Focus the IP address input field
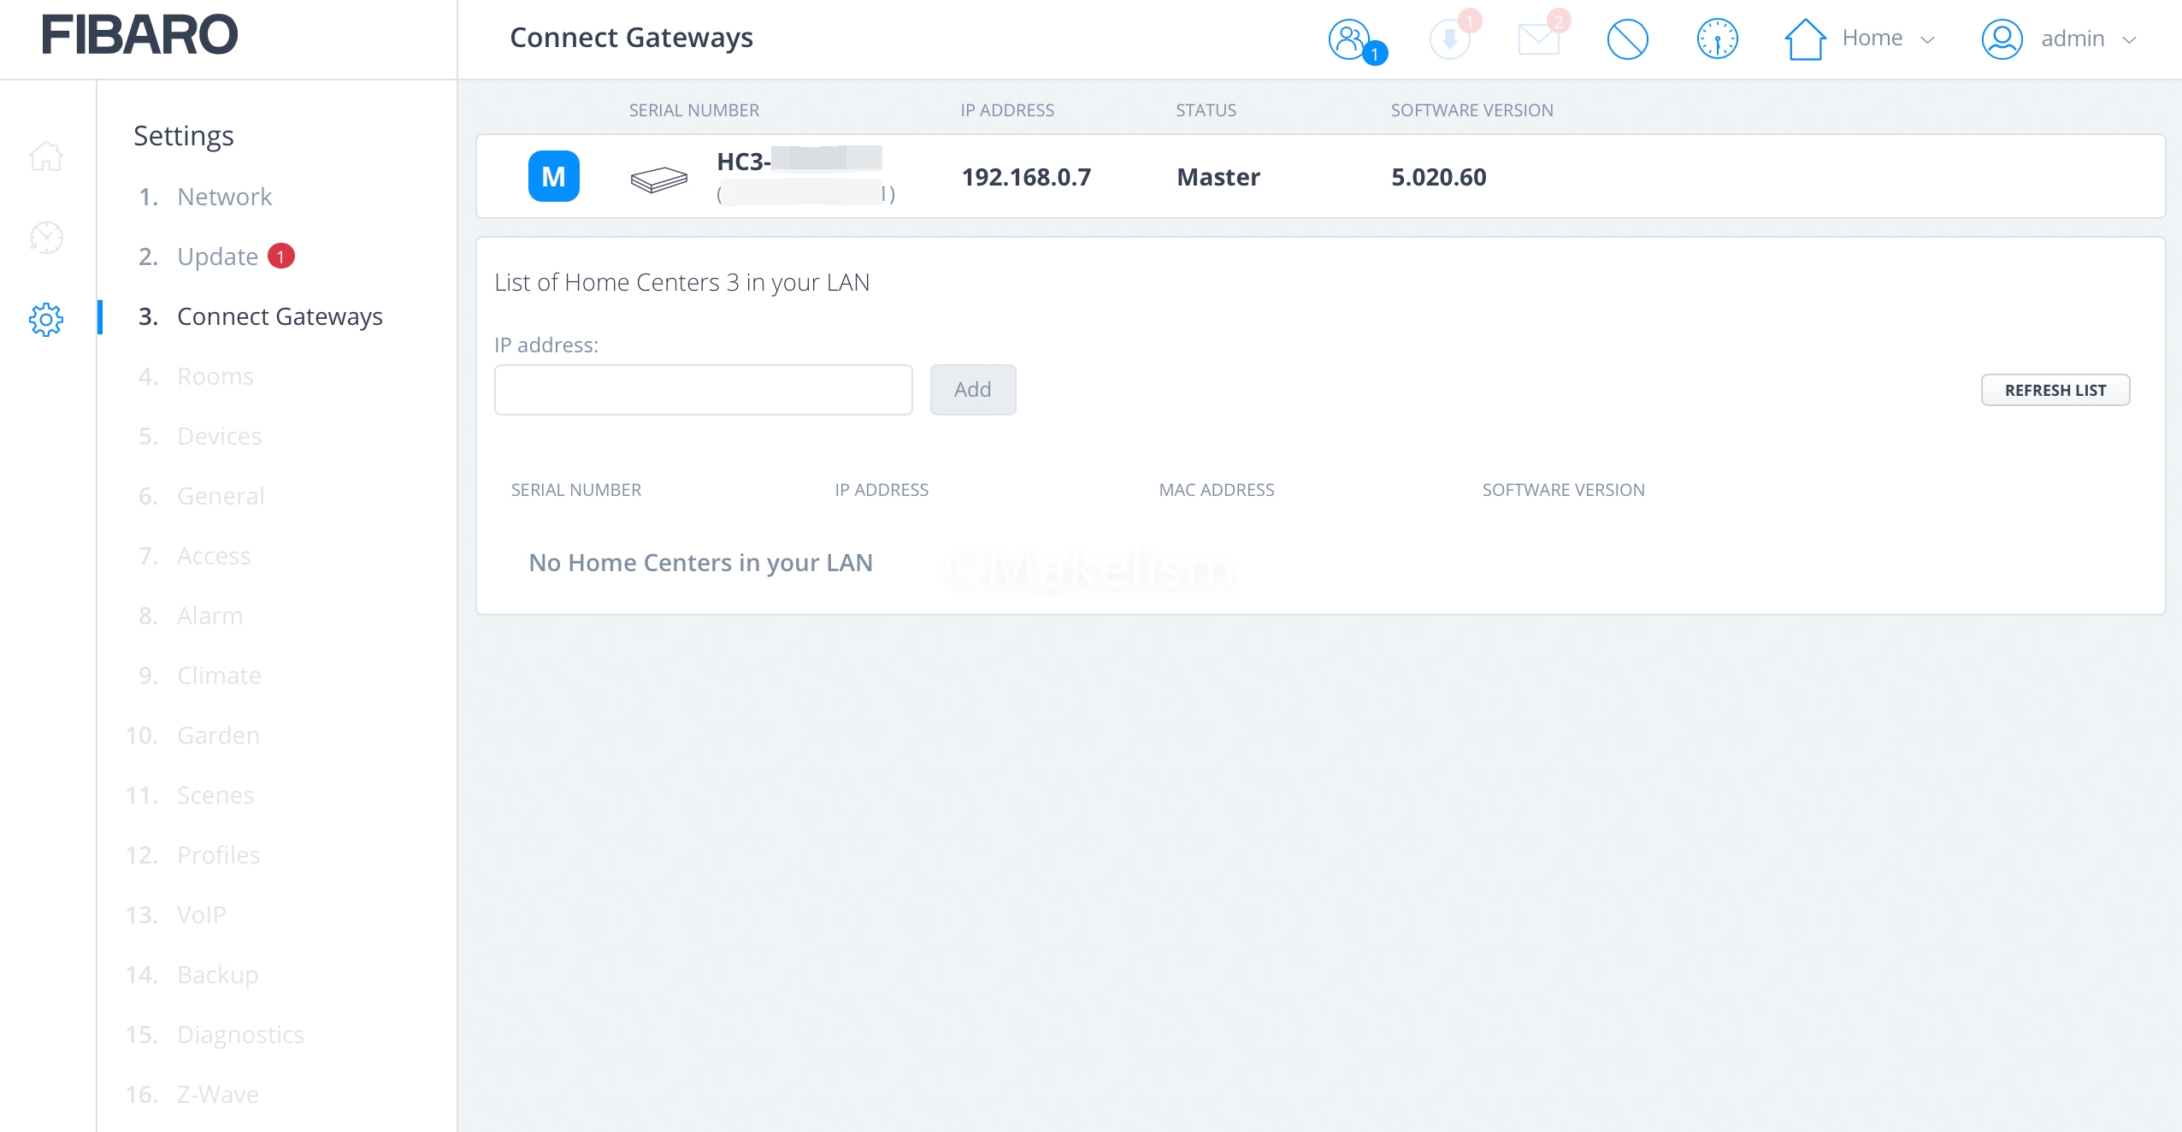Image resolution: width=2182 pixels, height=1132 pixels. [x=703, y=390]
